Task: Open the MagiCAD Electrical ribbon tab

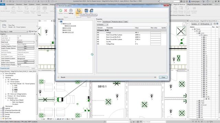Action: coord(179,4)
